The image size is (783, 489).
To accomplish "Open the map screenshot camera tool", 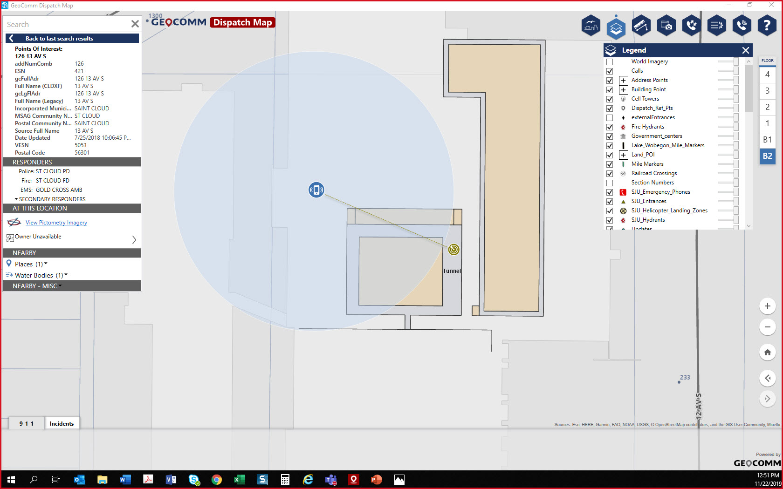I will click(x=666, y=26).
